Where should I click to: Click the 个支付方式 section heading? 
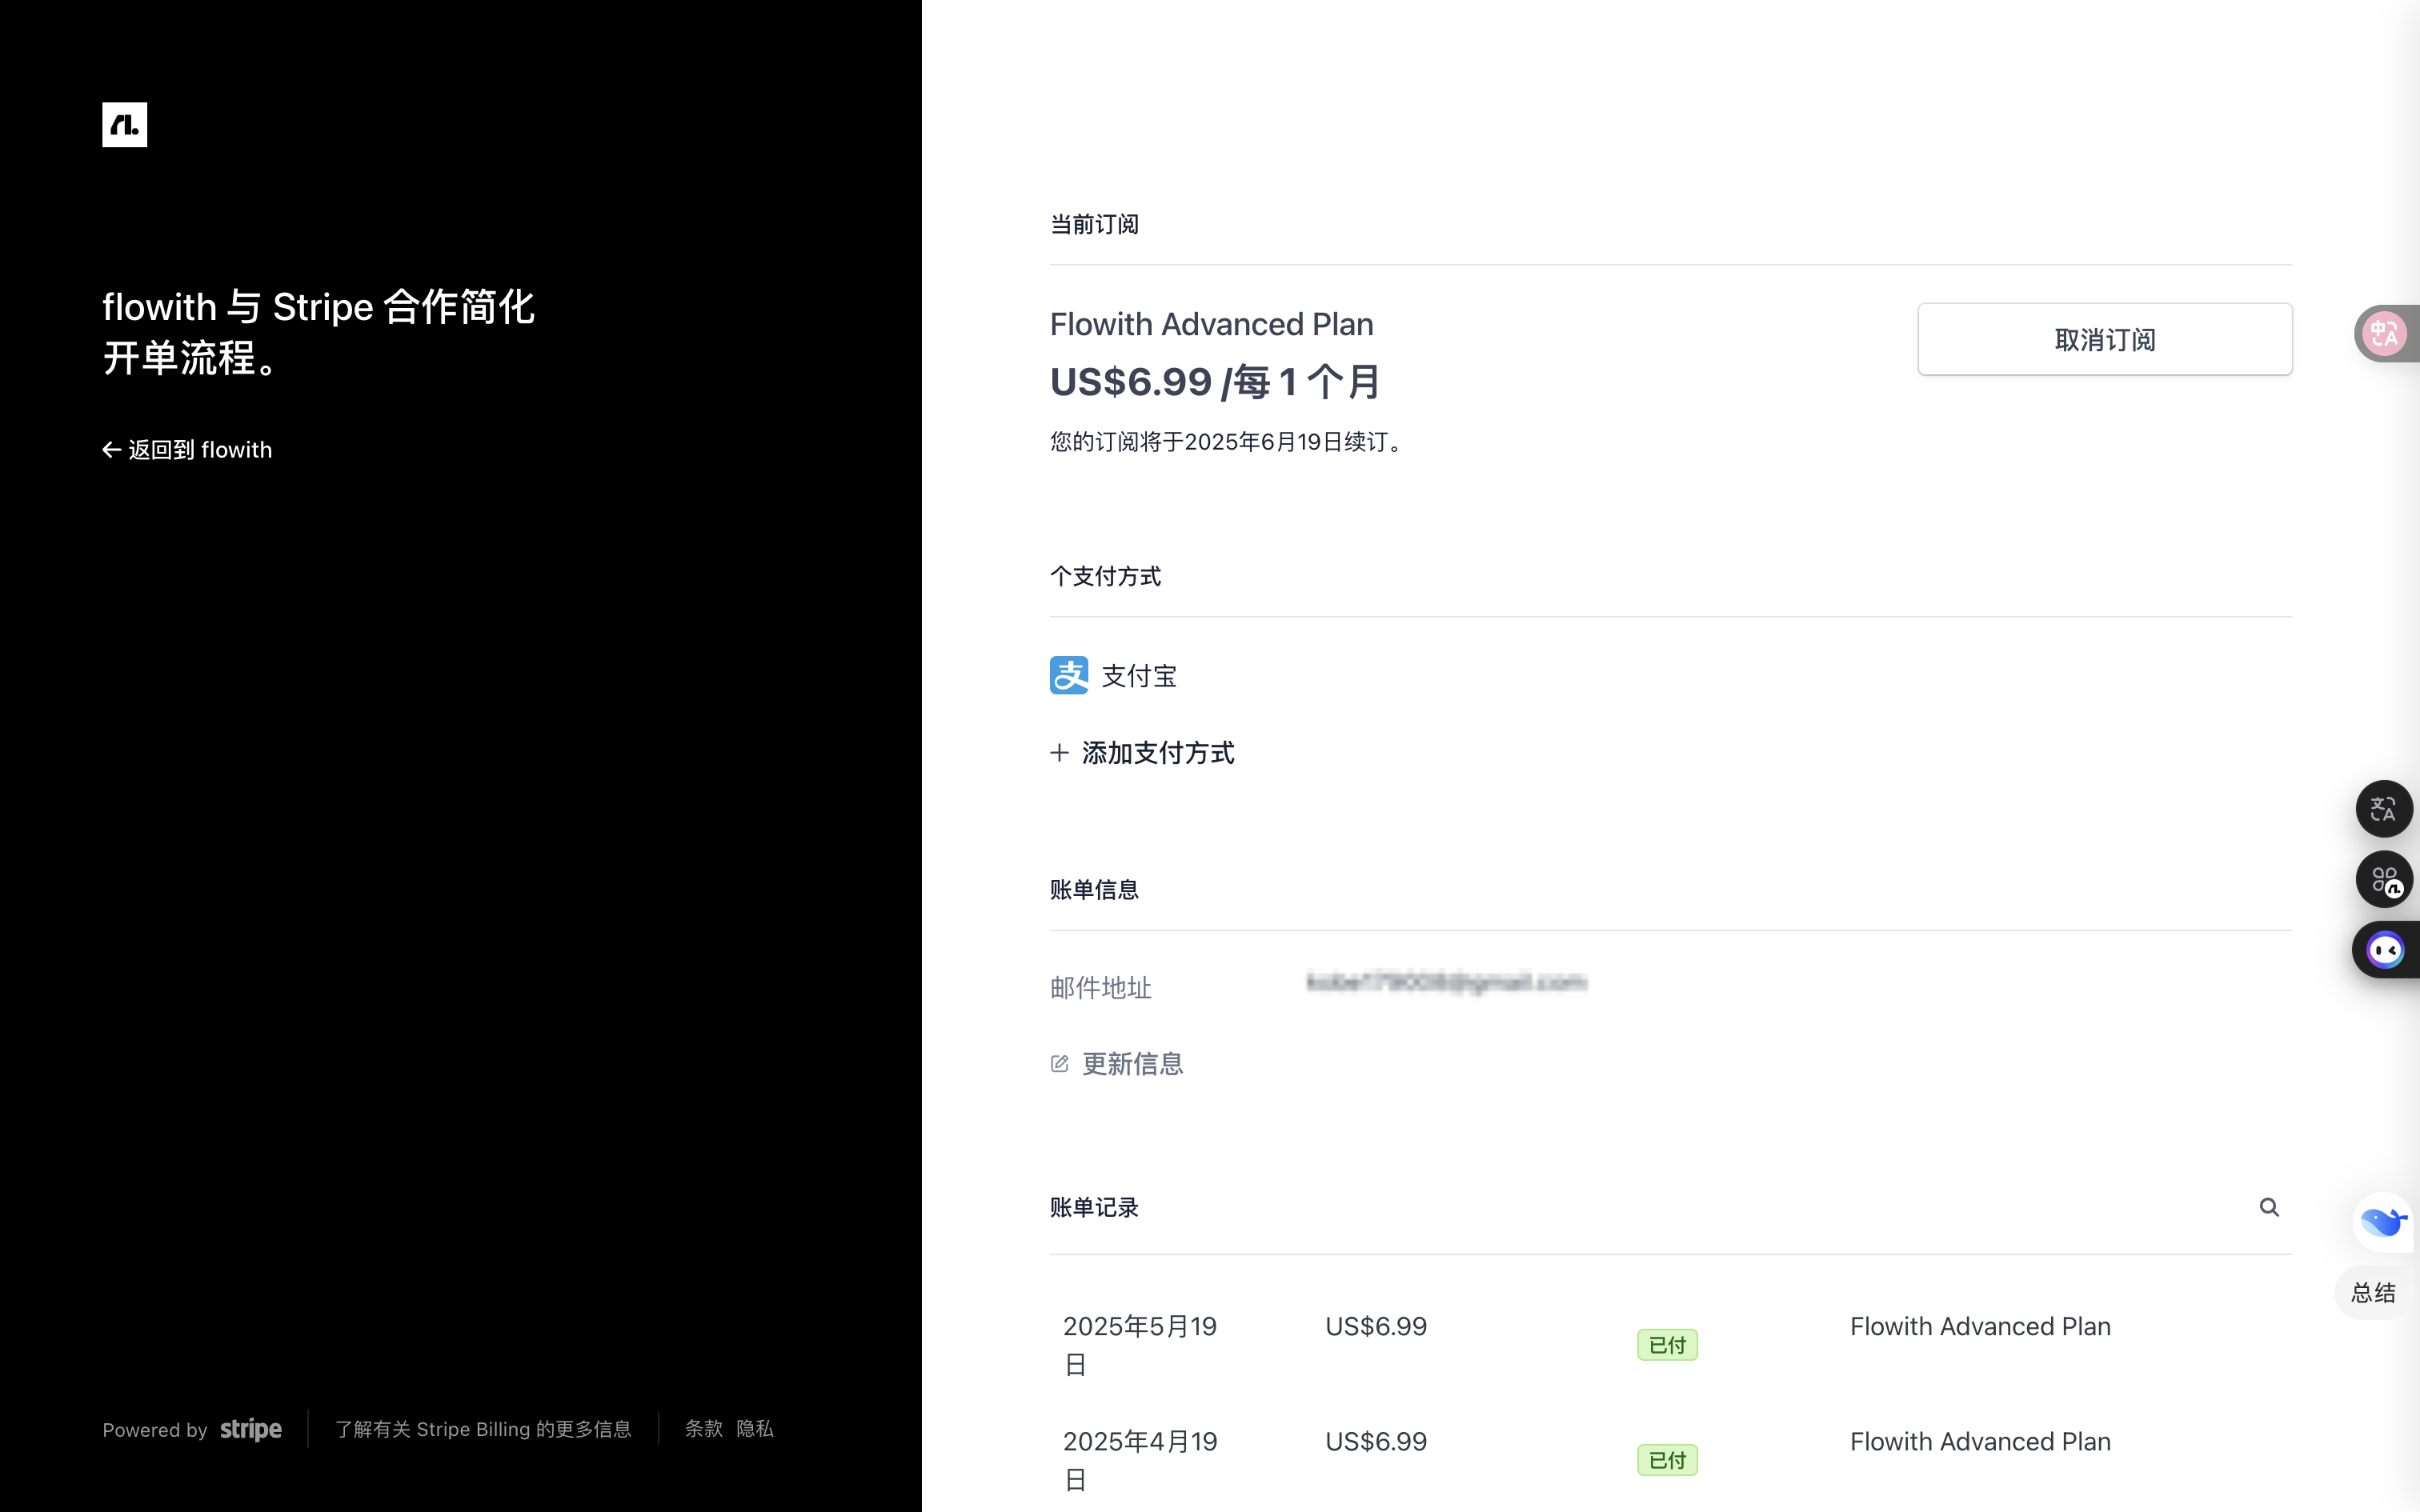coord(1105,576)
